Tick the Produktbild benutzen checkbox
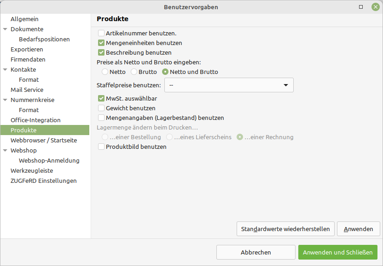Screen dimensions: 383x266 101,147
